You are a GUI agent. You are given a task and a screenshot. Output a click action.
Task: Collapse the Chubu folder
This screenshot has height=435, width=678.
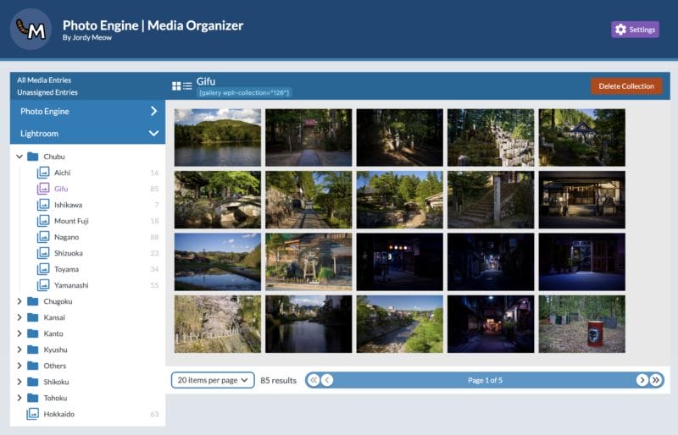19,157
